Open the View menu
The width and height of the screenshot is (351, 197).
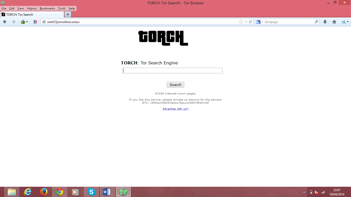pyautogui.click(x=21, y=8)
